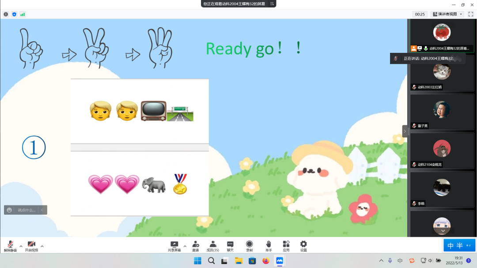Open the network tray icon
The width and height of the screenshot is (477, 268).
click(423, 261)
